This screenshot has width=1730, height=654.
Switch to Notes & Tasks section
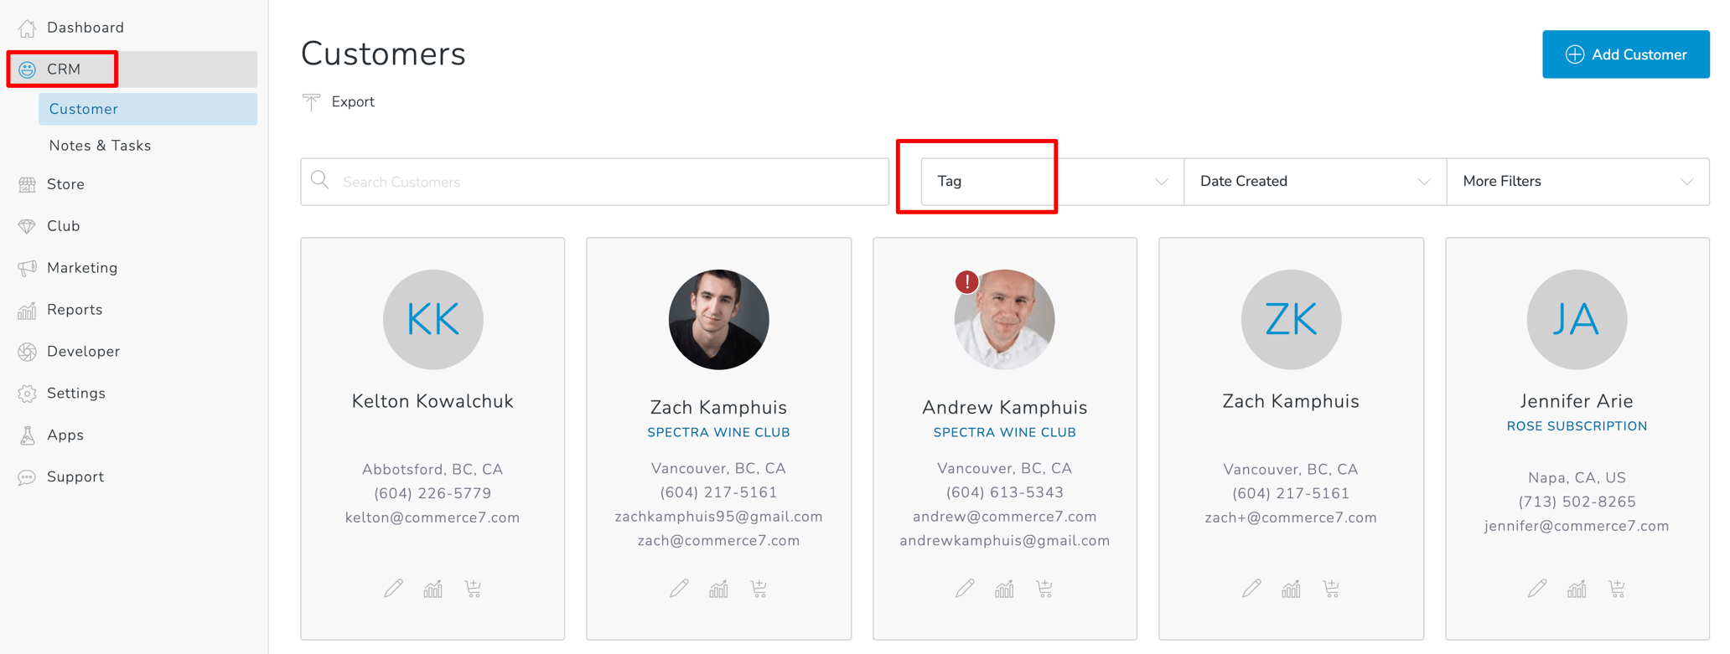(100, 145)
